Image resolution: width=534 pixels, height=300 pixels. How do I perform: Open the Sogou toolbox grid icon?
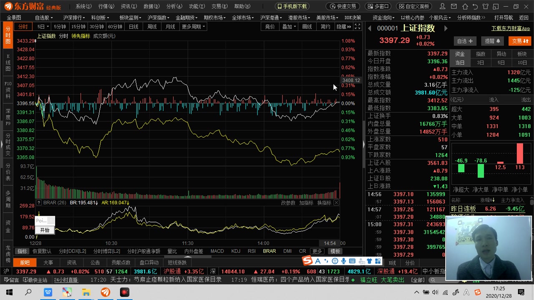tap(378, 261)
